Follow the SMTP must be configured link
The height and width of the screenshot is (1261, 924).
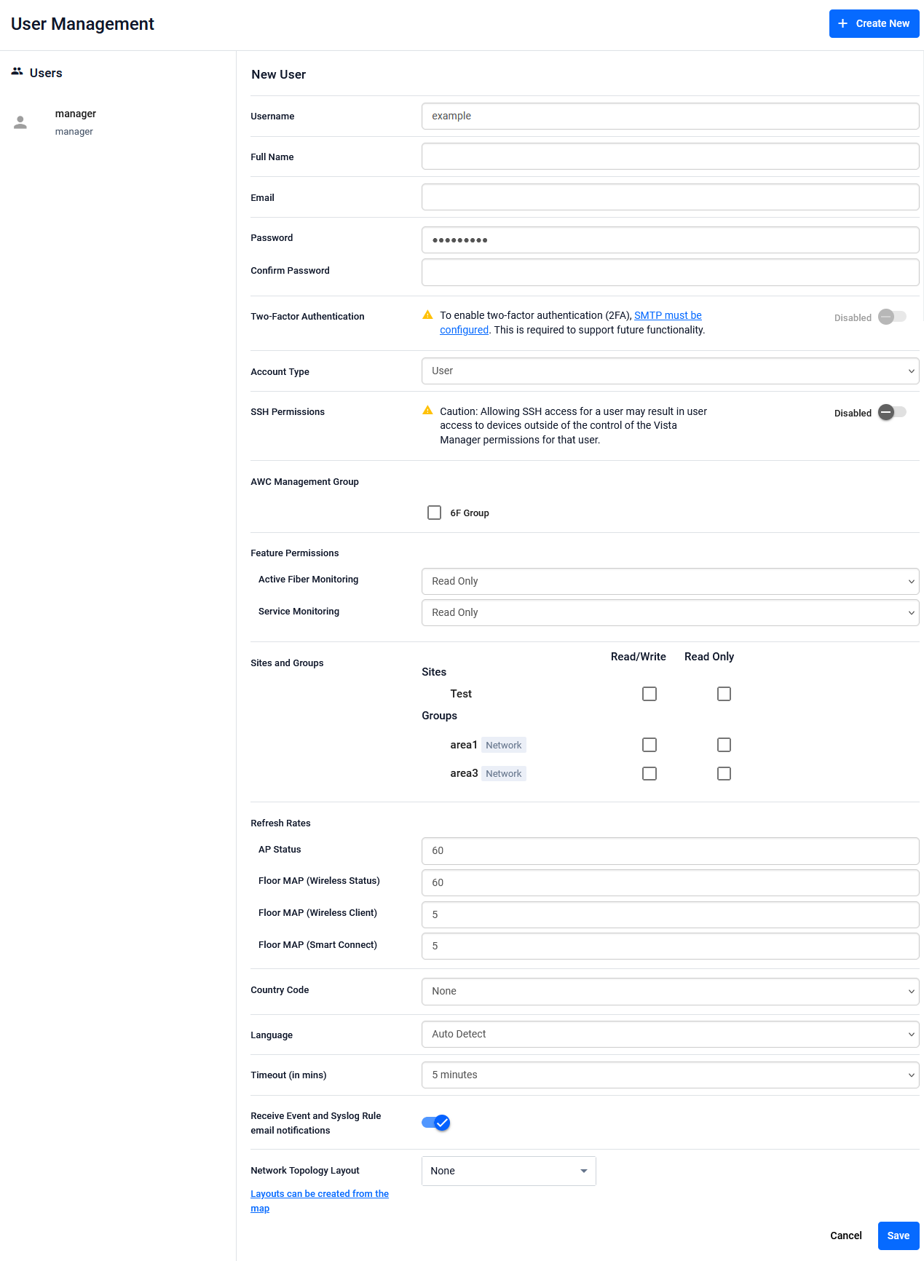(x=668, y=315)
